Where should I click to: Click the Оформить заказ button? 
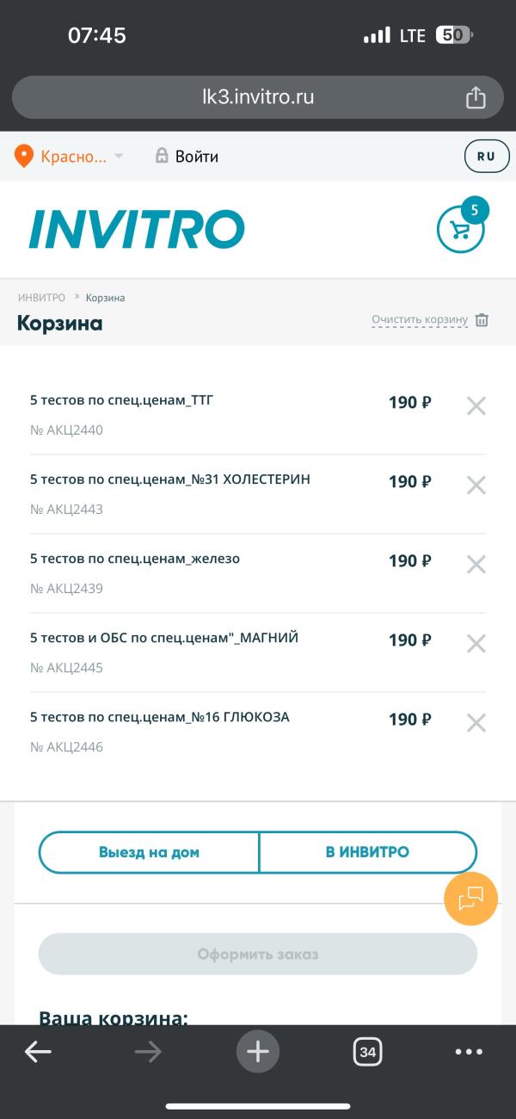click(258, 955)
